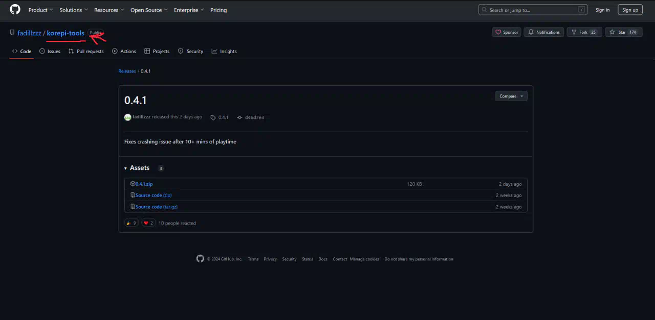Click the party popper reaction
This screenshot has height=320, width=655.
click(132, 223)
